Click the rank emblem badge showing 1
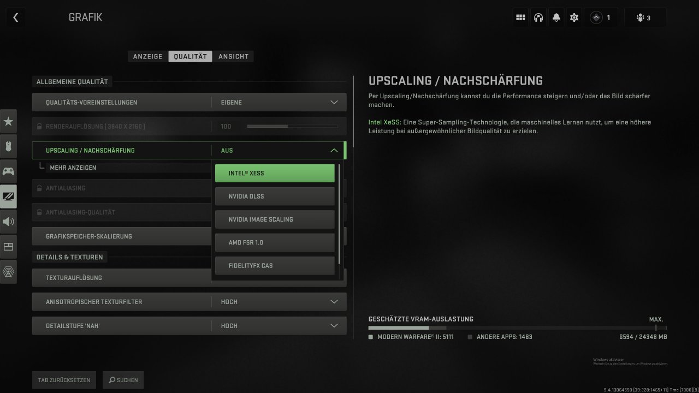This screenshot has height=393, width=699. pos(601,17)
